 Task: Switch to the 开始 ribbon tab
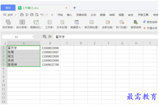pyautogui.click(x=60, y=15)
